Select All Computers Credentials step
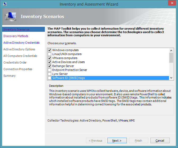 coord(20,56)
